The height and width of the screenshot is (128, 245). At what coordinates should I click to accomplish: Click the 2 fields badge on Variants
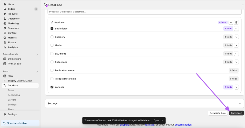pyautogui.click(x=228, y=87)
